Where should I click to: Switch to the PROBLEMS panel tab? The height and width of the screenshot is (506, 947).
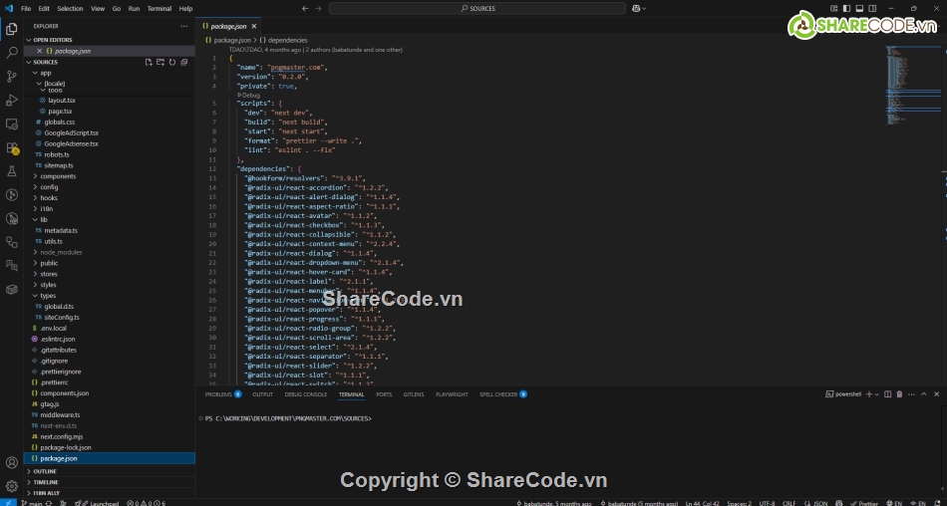(223, 394)
